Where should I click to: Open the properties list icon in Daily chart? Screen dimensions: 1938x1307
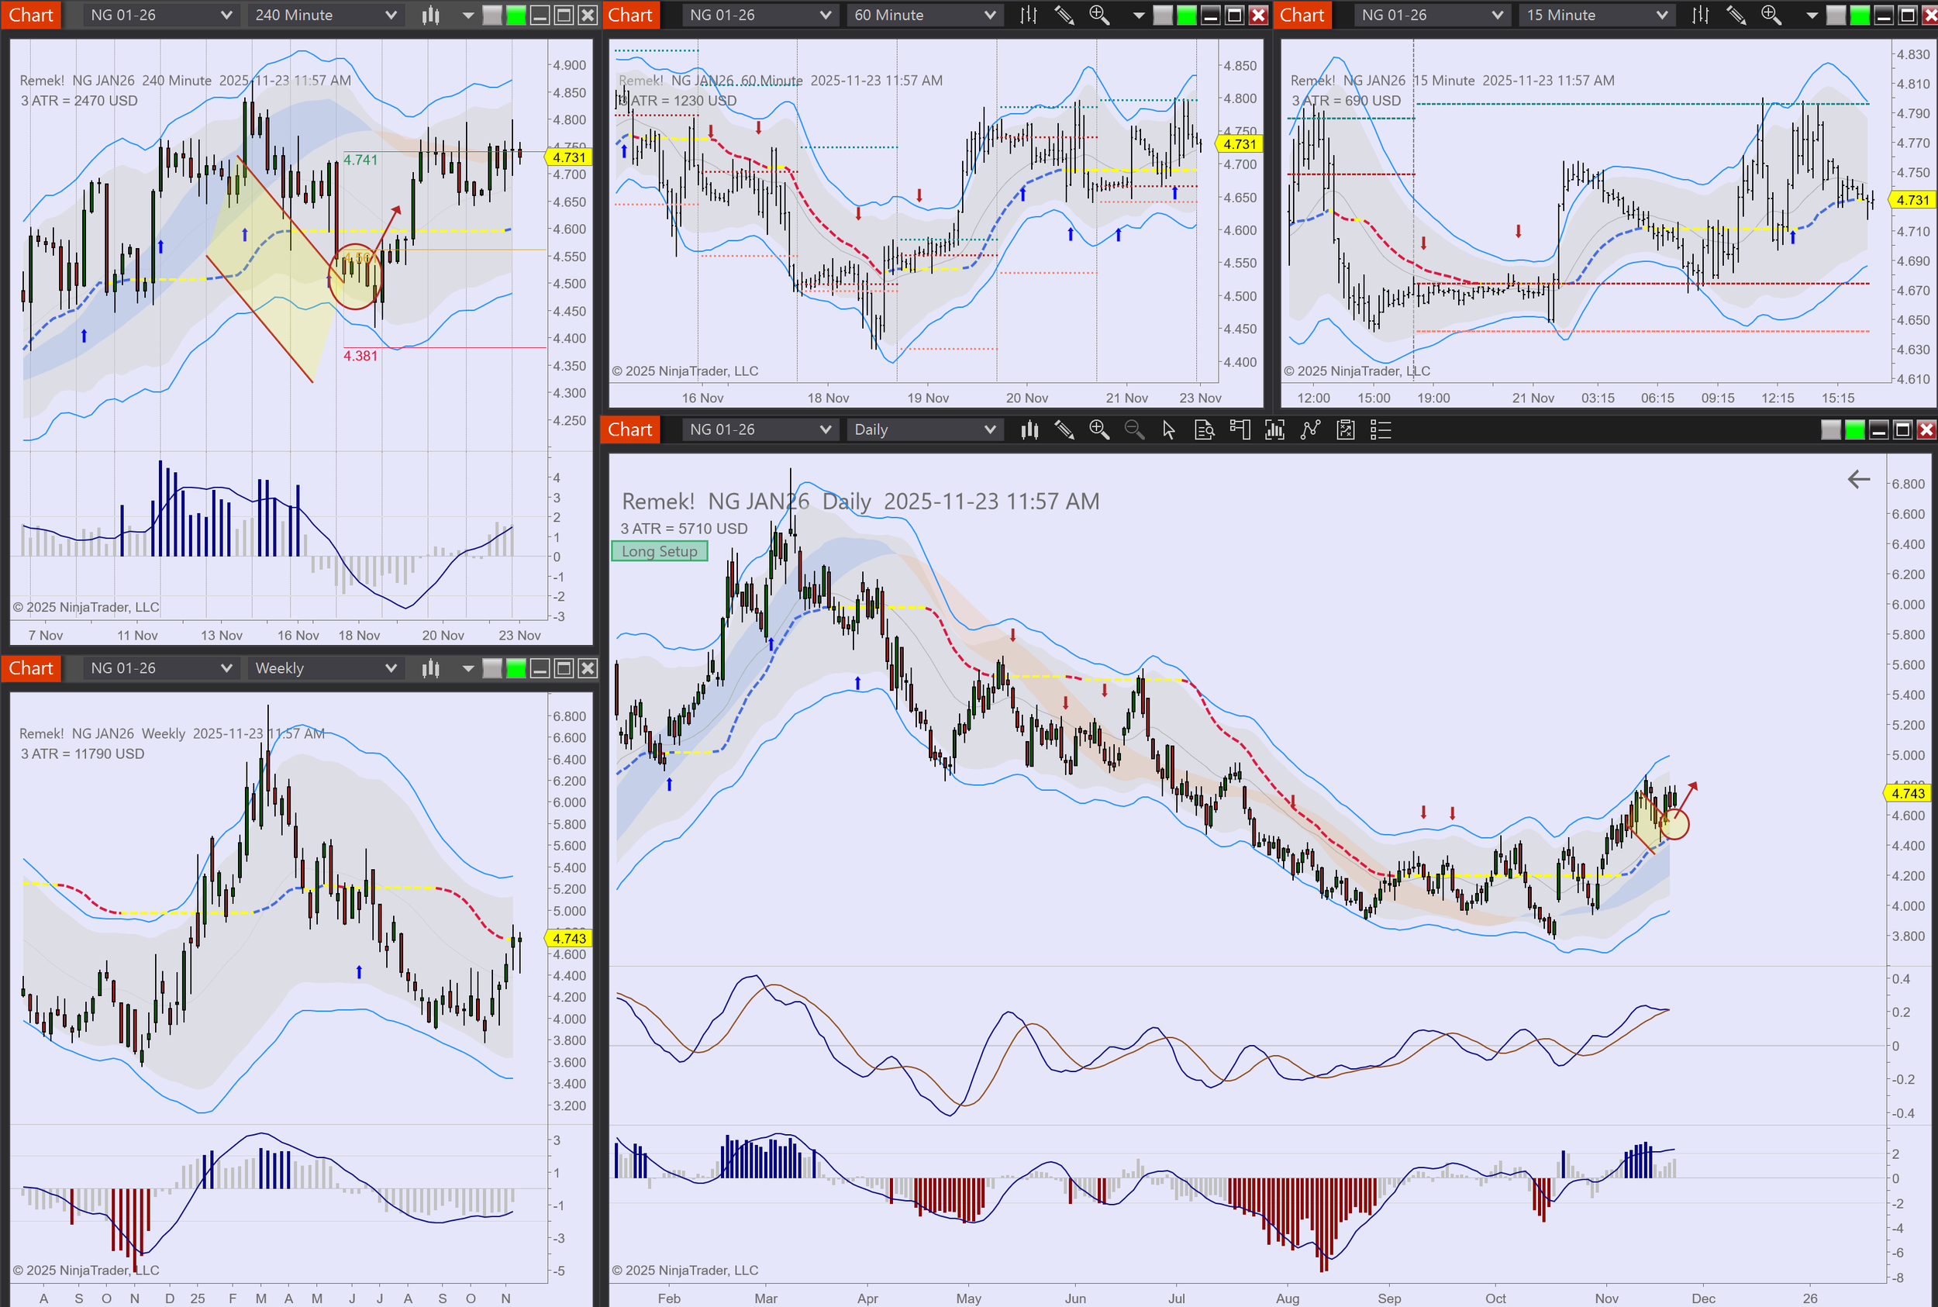coord(1381,430)
